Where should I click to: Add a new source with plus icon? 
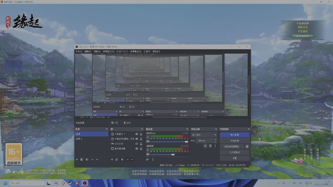coord(112,160)
